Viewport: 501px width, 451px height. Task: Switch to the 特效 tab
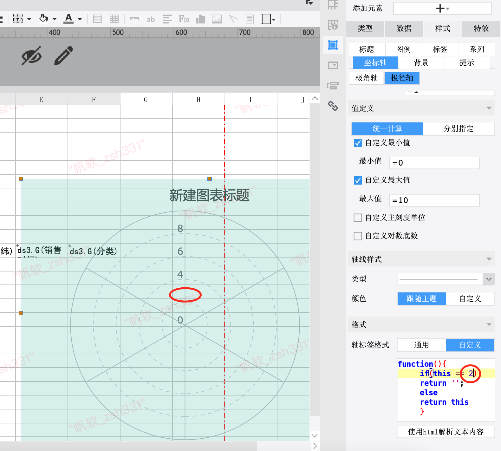coord(481,29)
